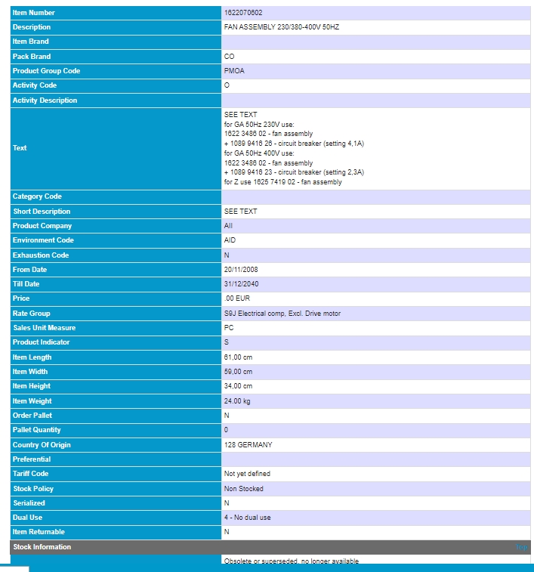
Task: Click the 'Item Brand' row label
Action: [31, 42]
